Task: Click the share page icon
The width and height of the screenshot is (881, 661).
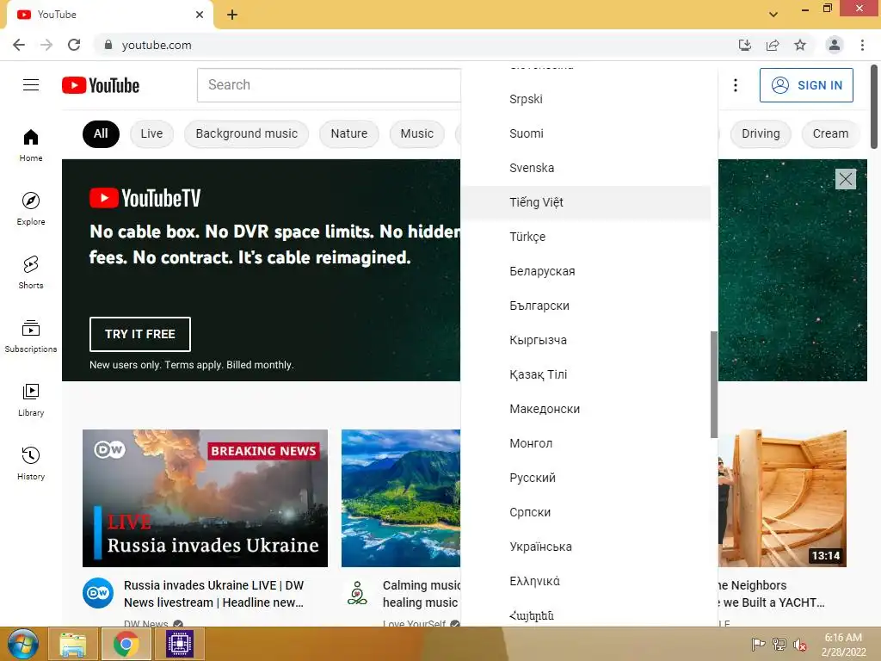Action: click(x=773, y=45)
